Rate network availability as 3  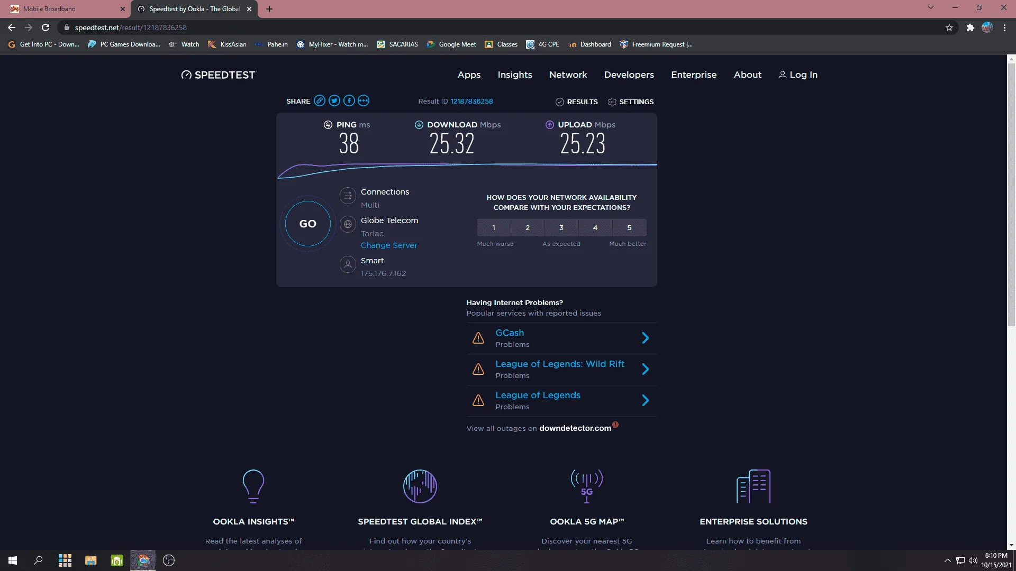click(561, 228)
